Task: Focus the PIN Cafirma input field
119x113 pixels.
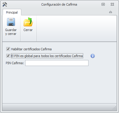Action: click(x=57, y=63)
